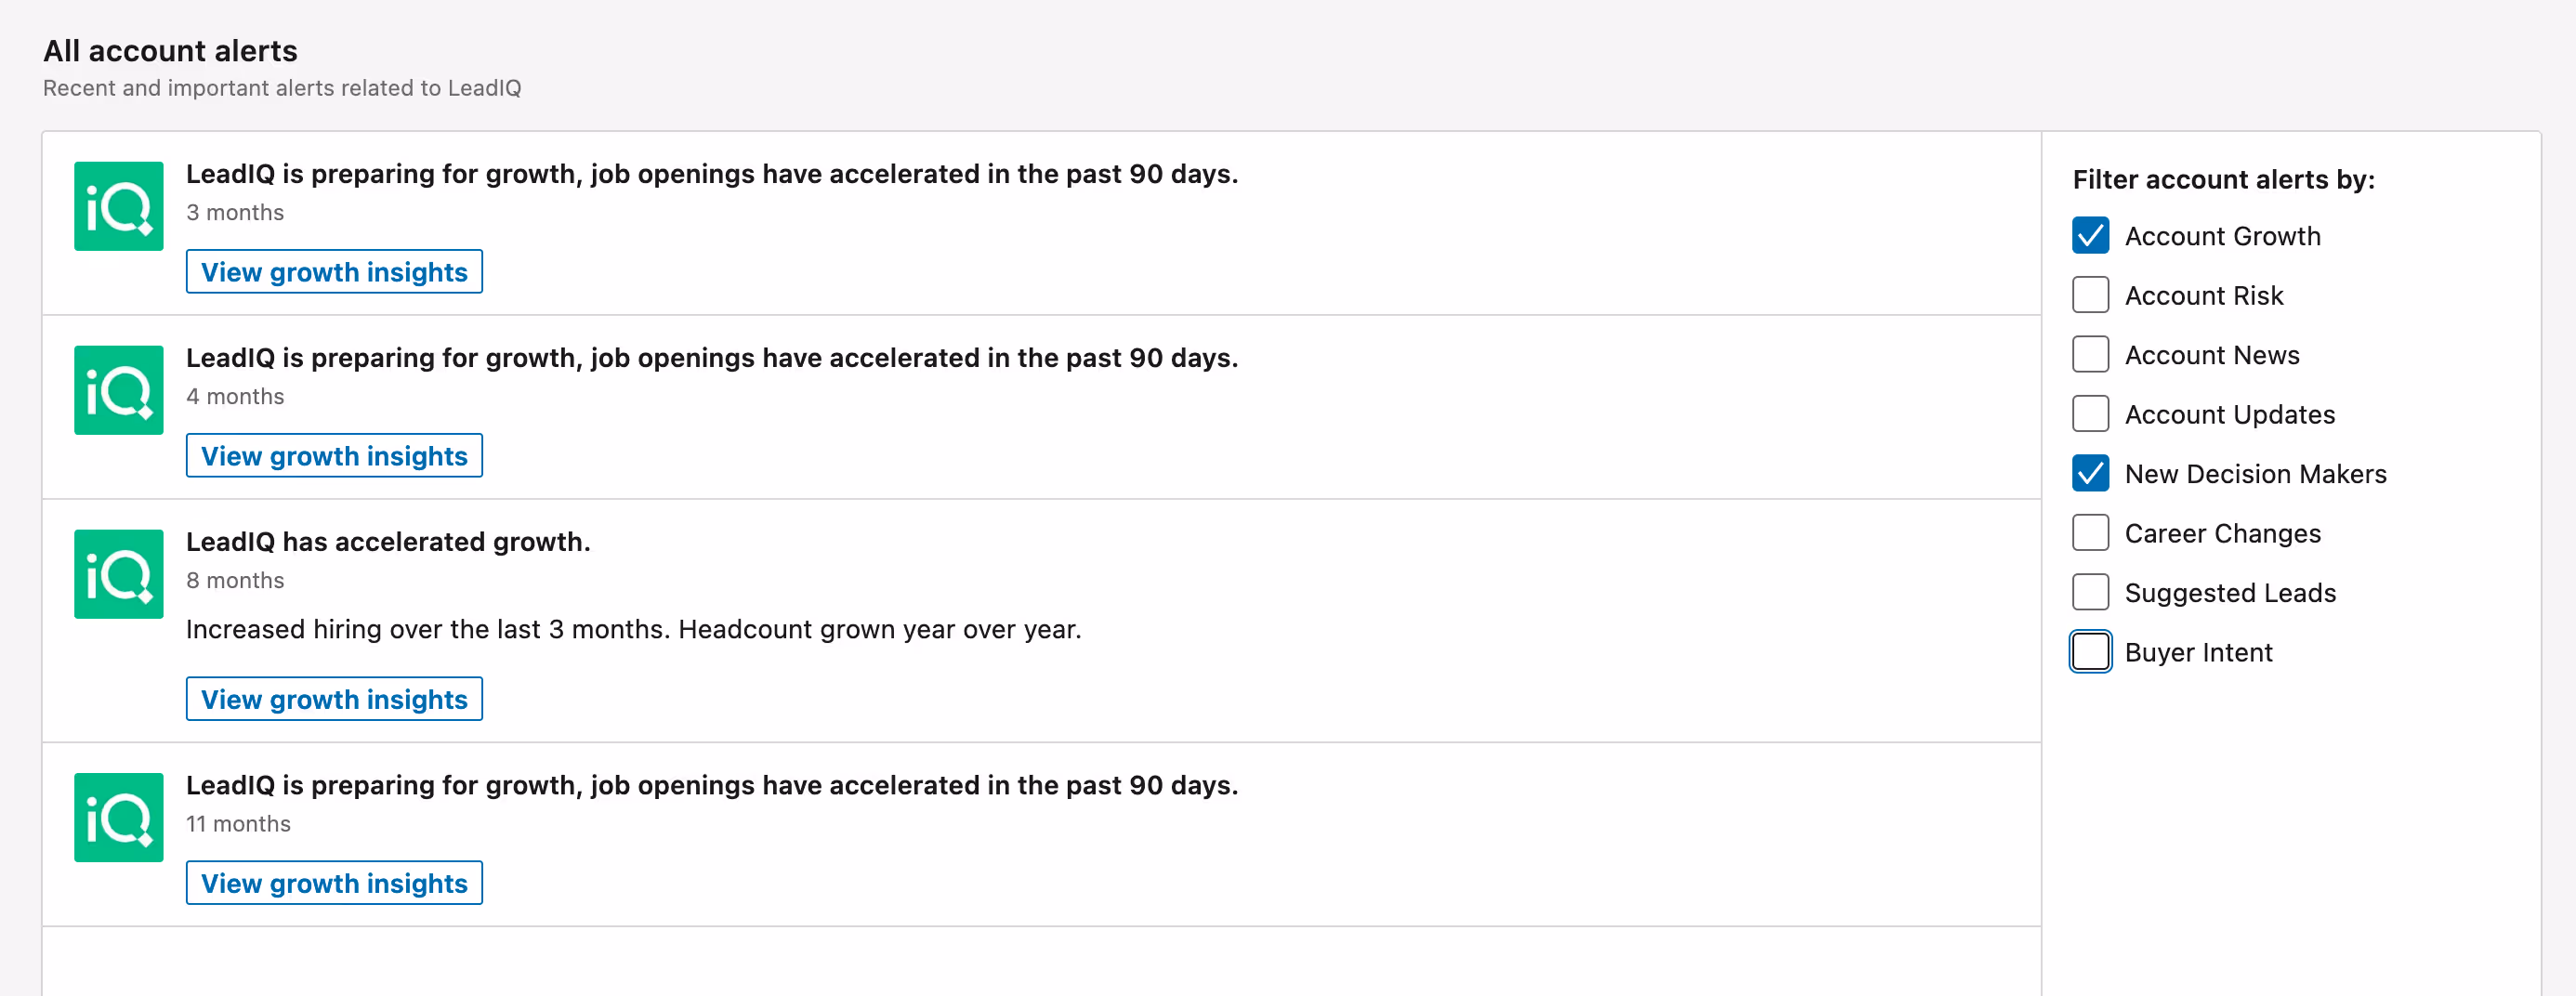The image size is (2576, 996).
Task: Click the job openings headline dated 3 months
Action: click(x=711, y=174)
